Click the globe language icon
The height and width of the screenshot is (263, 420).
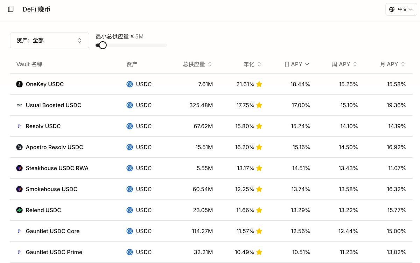click(x=392, y=9)
